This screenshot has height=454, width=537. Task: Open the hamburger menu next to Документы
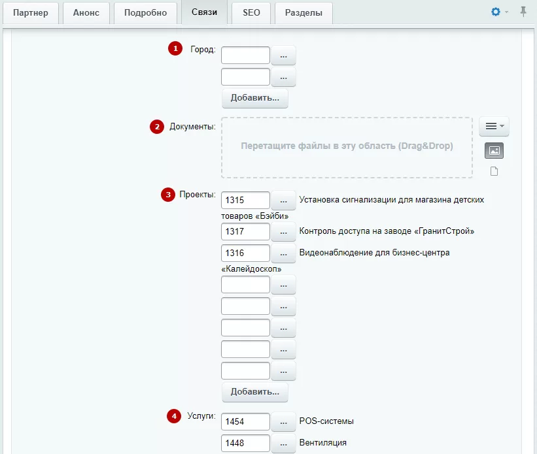tap(494, 126)
